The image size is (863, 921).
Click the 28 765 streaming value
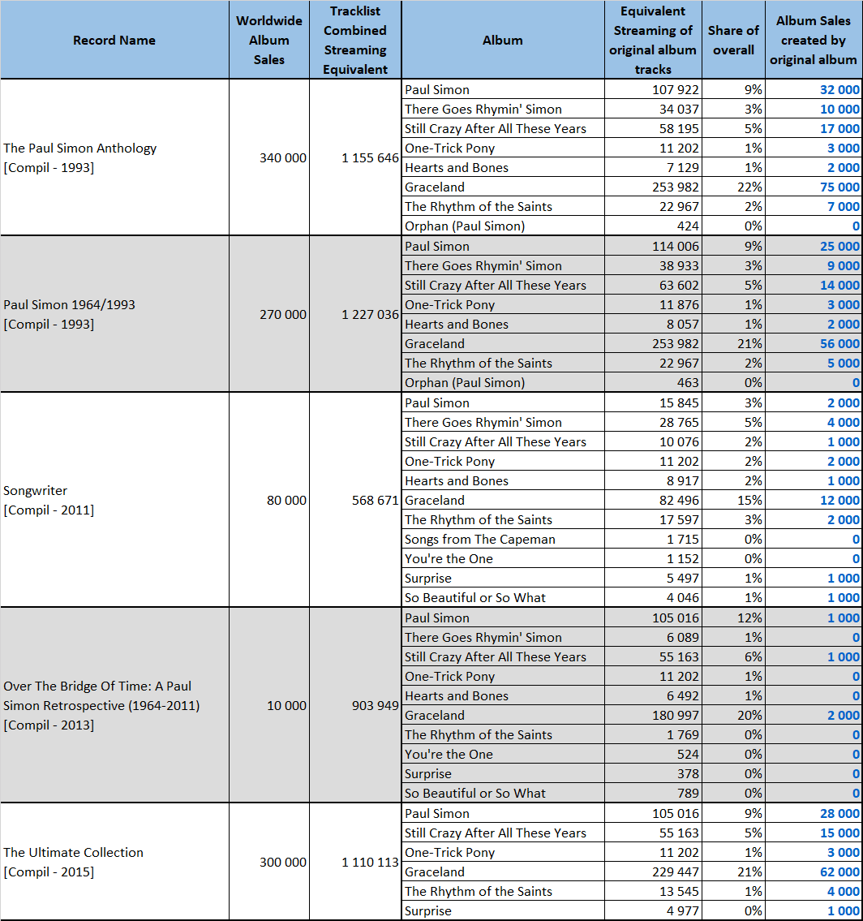pyautogui.click(x=653, y=422)
